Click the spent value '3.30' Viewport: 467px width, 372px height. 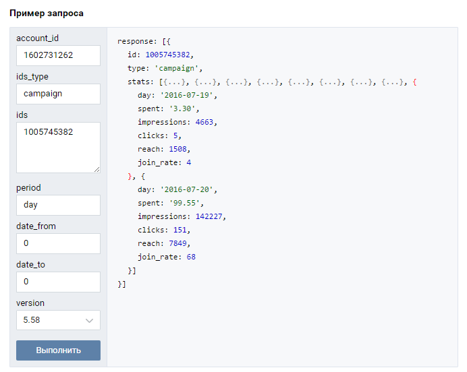click(182, 108)
